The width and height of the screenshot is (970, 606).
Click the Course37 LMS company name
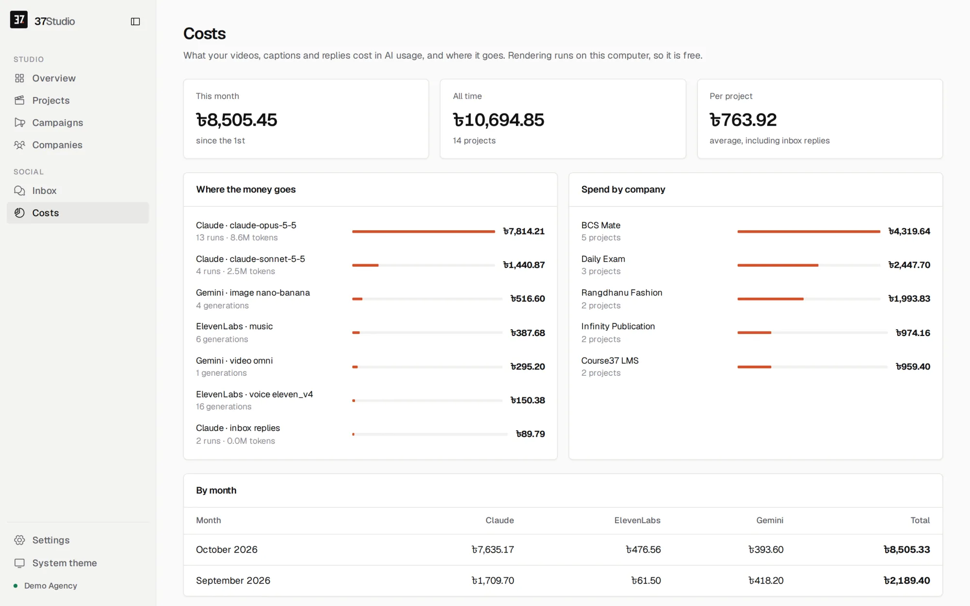tap(610, 361)
